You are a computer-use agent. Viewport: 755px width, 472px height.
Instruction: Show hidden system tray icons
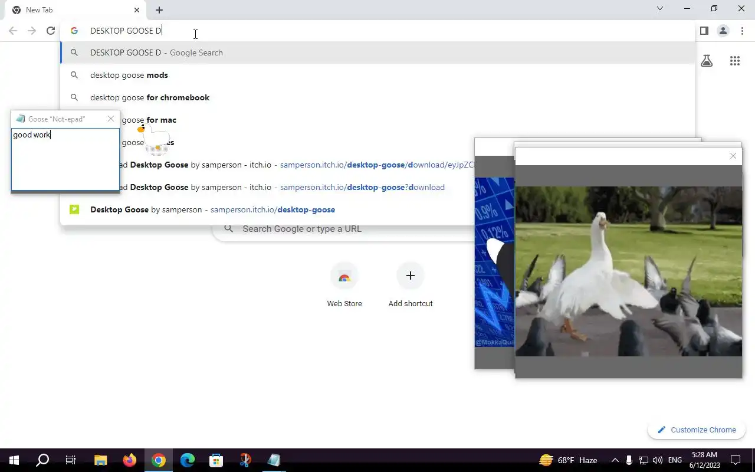point(615,460)
